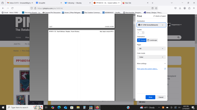
Task: Switch to the Gmail Inbox tab
Action: click(x=20, y=3)
